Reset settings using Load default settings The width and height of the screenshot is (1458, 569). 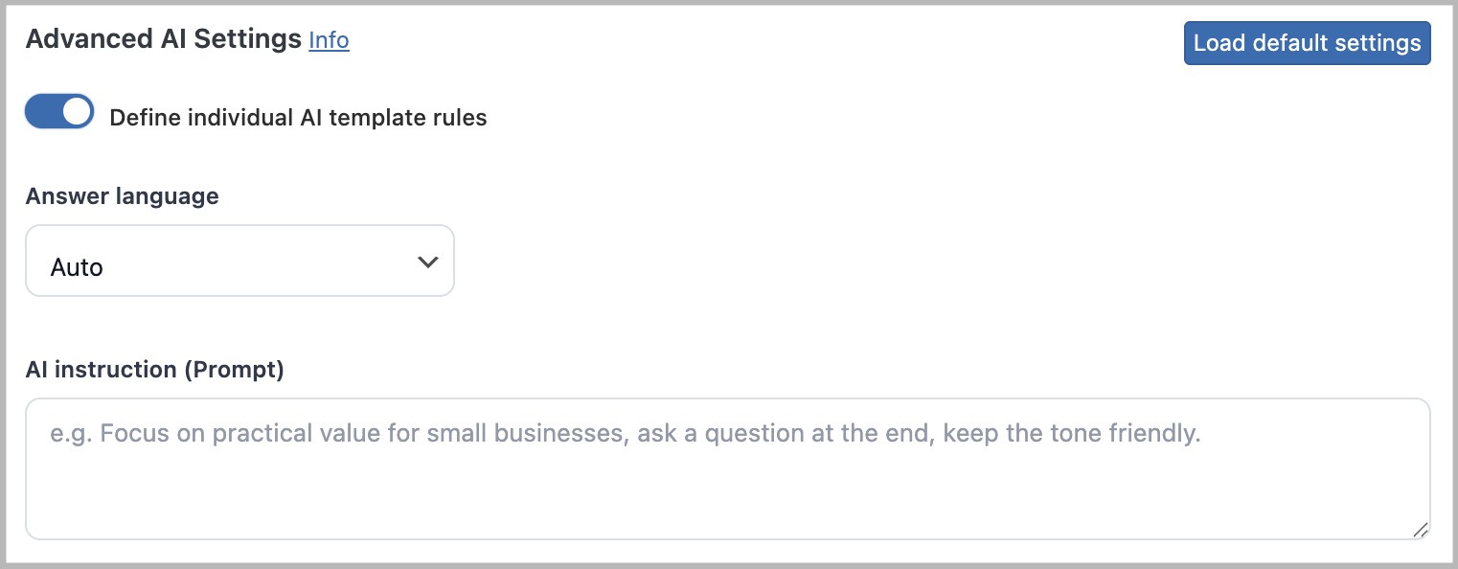tap(1307, 43)
